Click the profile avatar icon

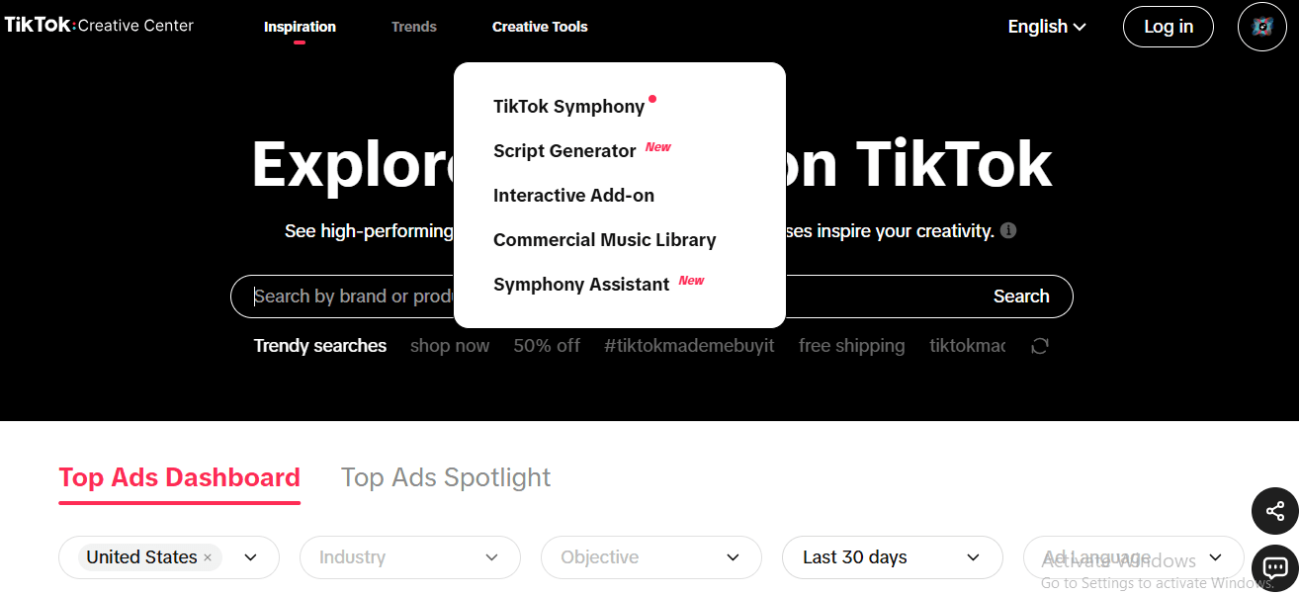(x=1261, y=27)
